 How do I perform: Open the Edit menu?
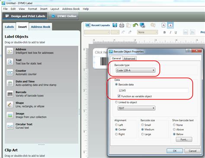coord(13,9)
